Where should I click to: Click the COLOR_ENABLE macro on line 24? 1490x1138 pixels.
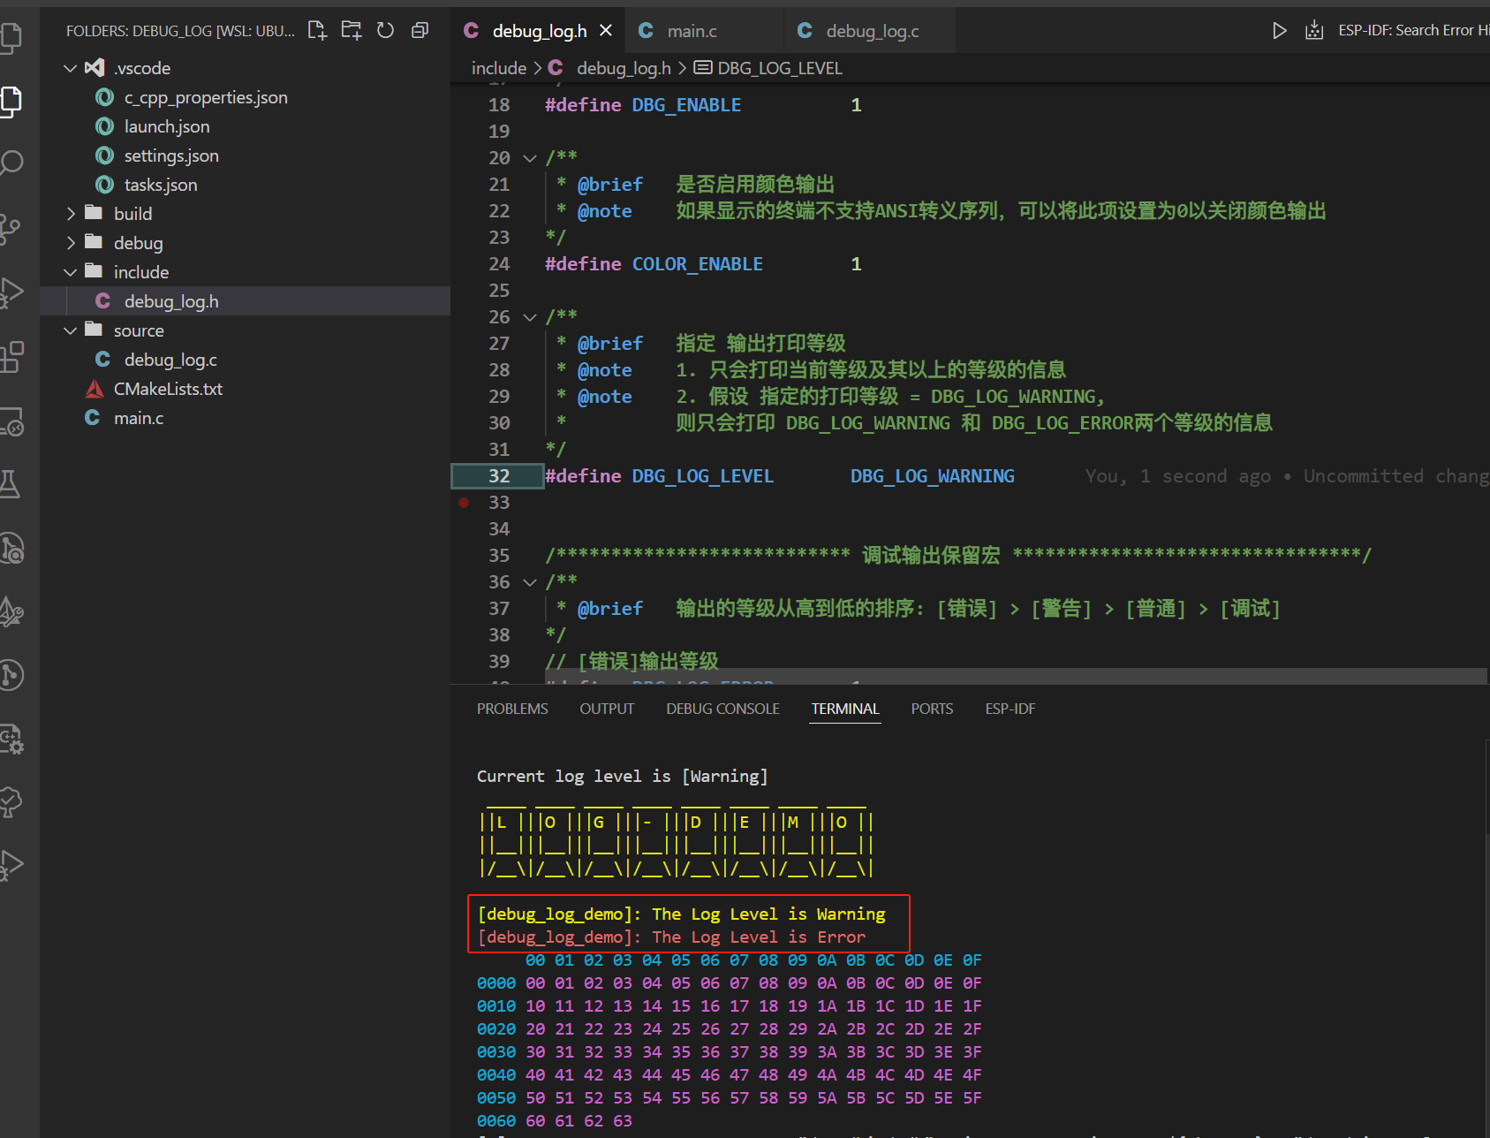point(697,264)
